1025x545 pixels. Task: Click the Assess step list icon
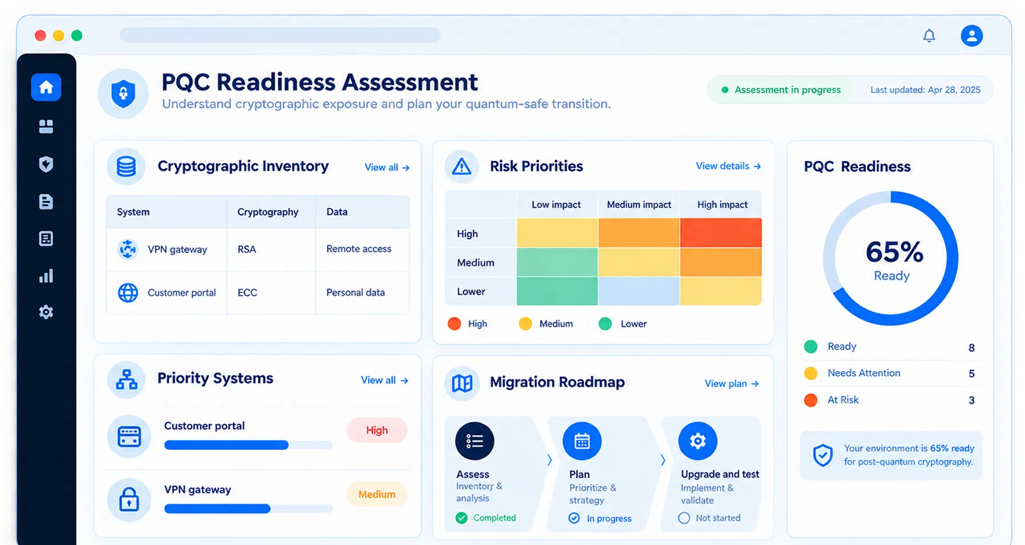[x=474, y=441]
